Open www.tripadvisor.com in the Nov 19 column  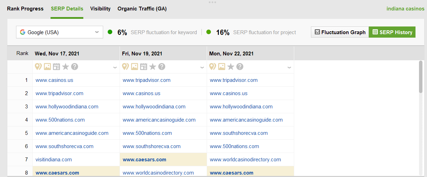pyautogui.click(x=146, y=80)
